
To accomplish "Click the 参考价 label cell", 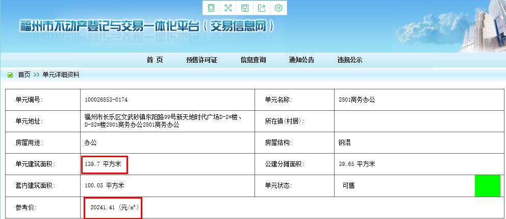I will tap(43, 208).
